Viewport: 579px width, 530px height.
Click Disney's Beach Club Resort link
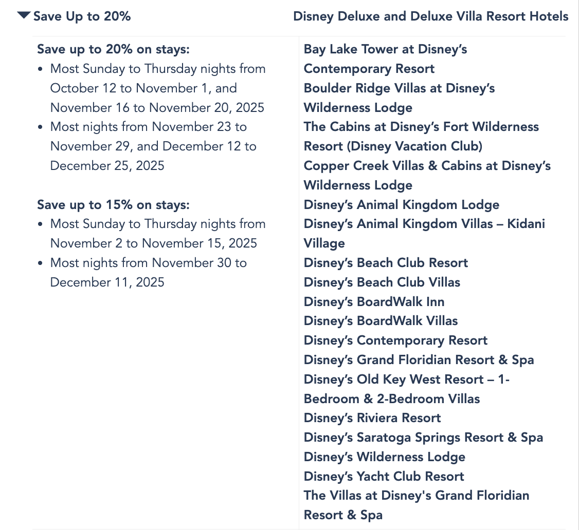click(386, 263)
